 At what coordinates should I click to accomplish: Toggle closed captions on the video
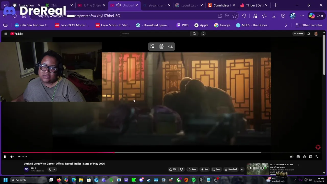pos(298,157)
